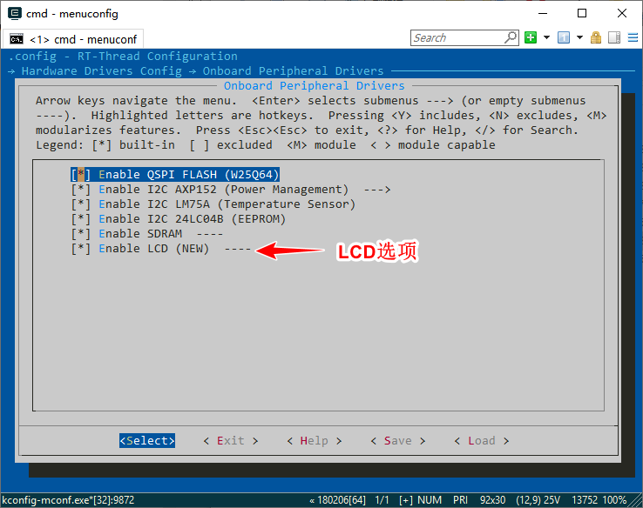Click the < Exit > button
The height and width of the screenshot is (508, 643).
point(230,441)
